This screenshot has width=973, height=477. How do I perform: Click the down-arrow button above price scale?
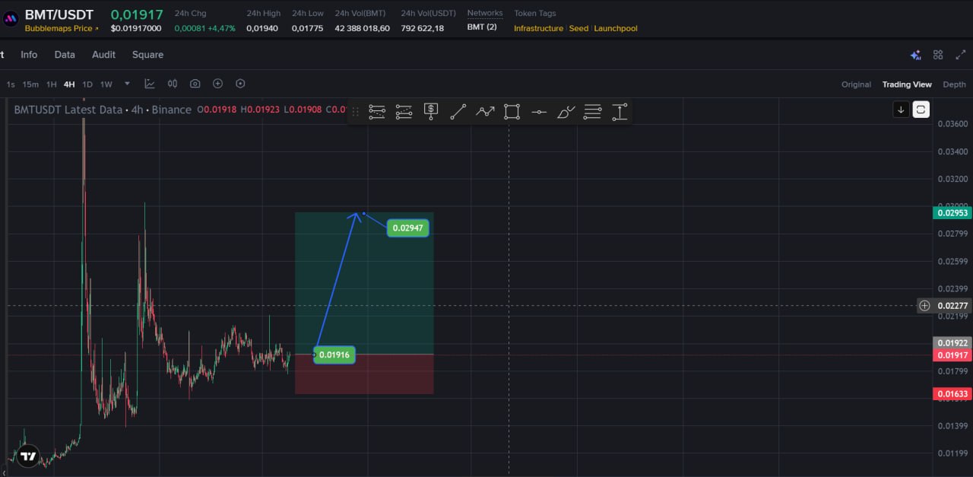[901, 110]
